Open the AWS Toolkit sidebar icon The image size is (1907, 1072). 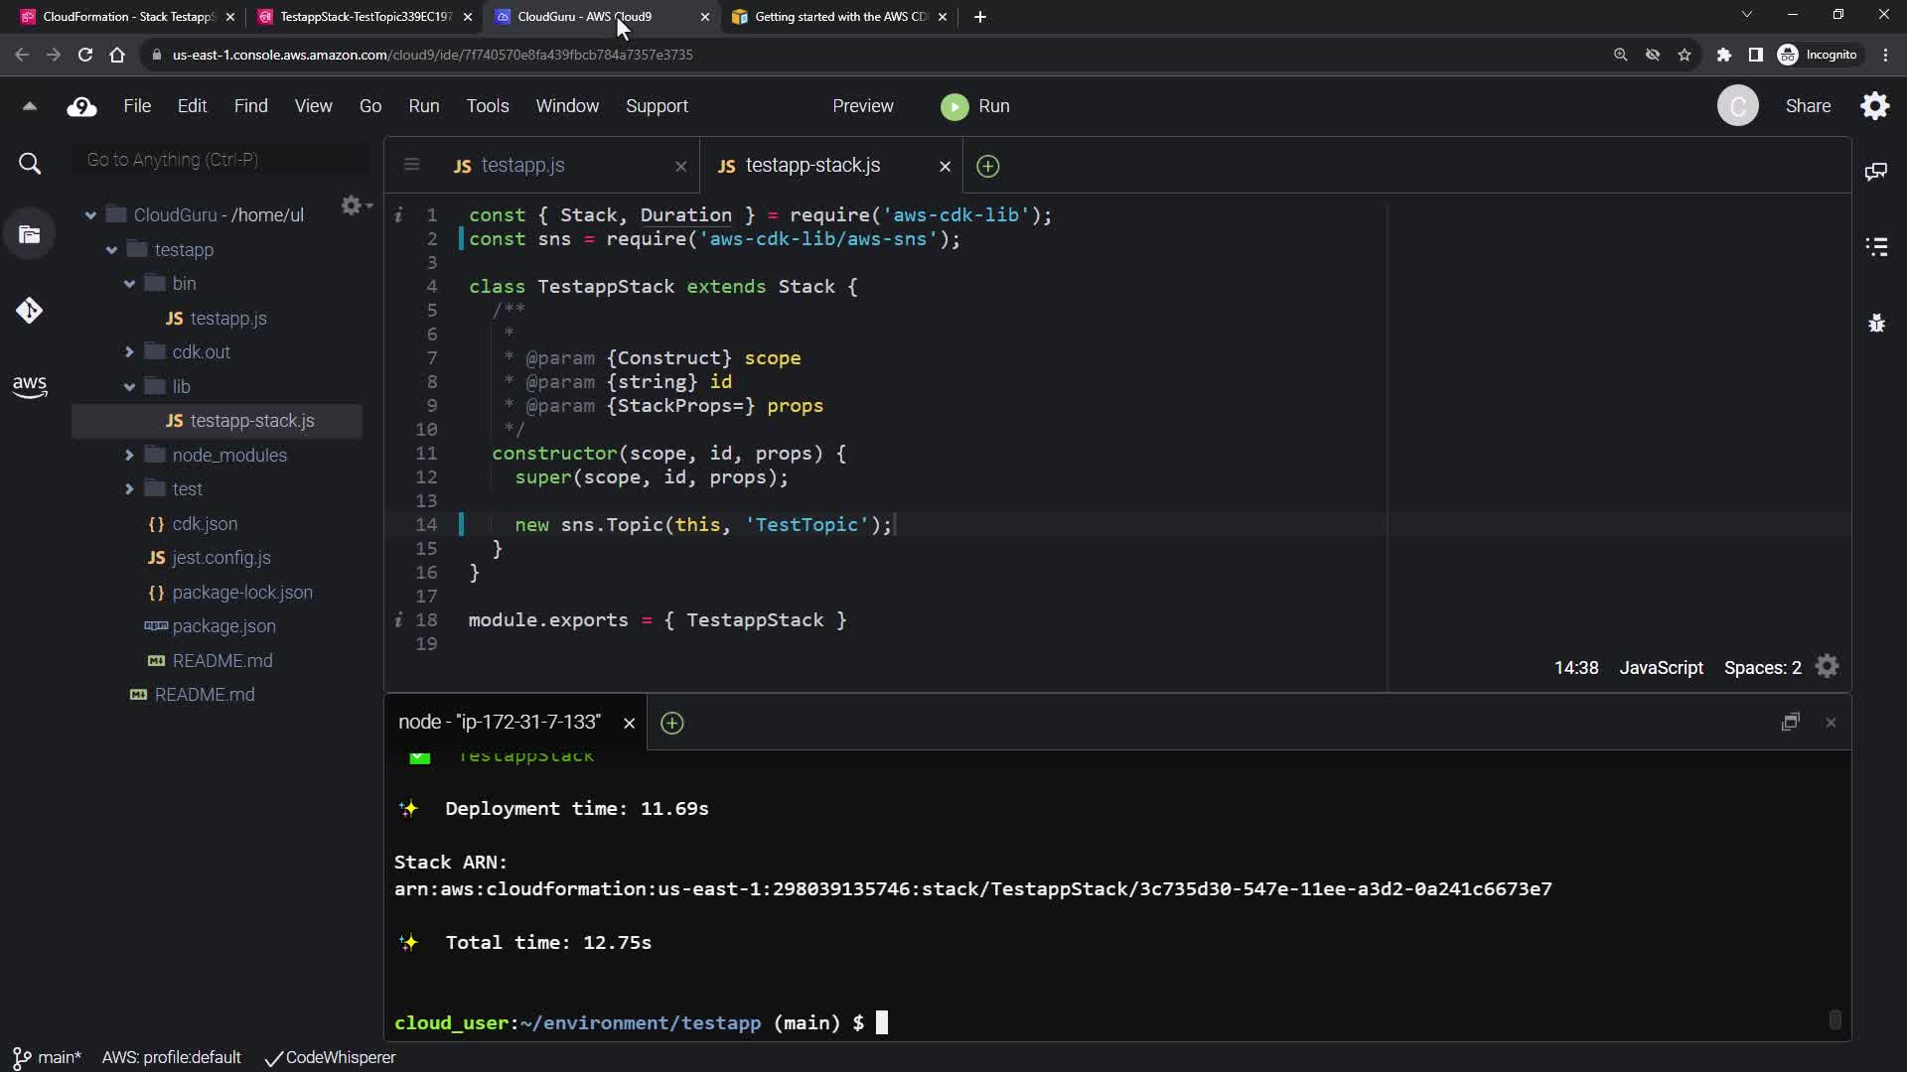tap(29, 385)
